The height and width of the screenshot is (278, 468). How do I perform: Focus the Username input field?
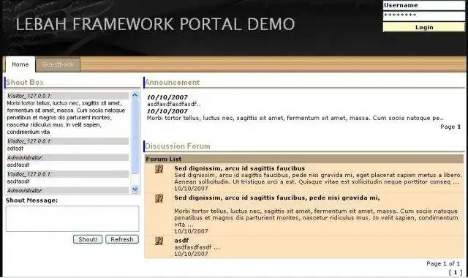point(424,5)
